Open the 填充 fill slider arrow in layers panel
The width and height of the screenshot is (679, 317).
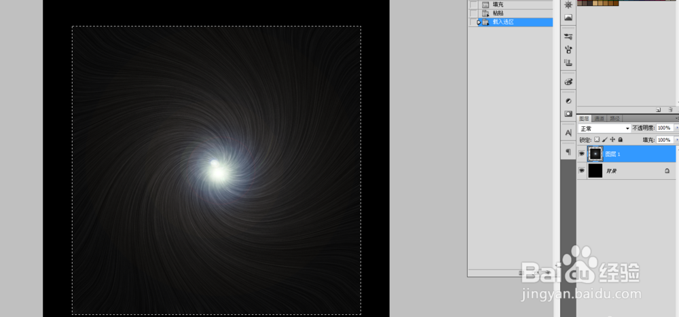677,140
